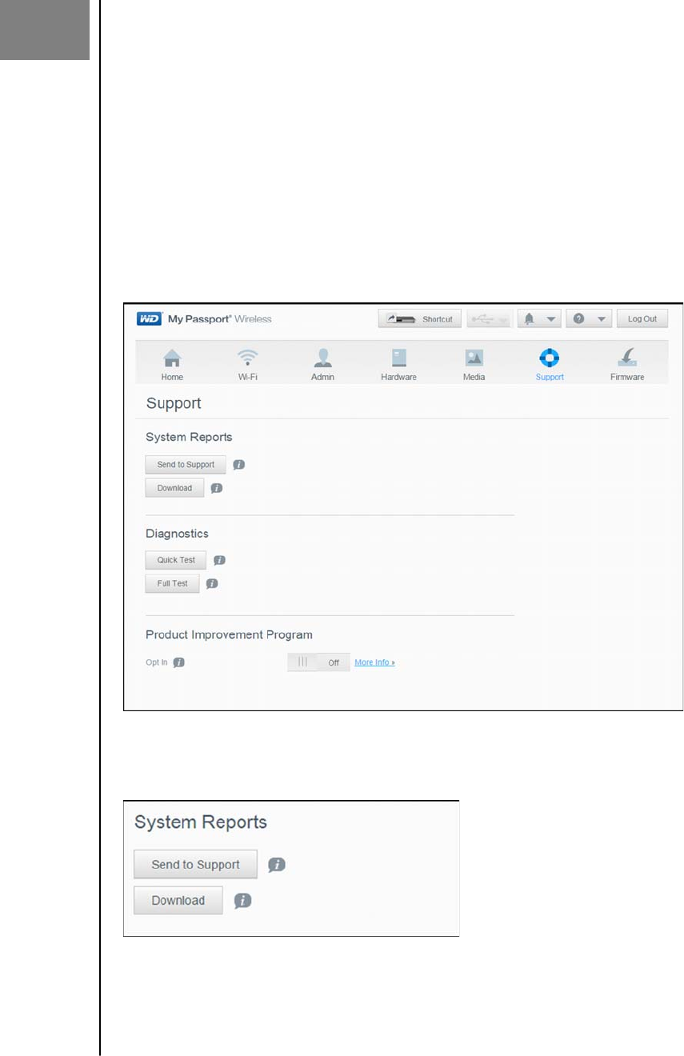Run the Full Test diagnostic
Image resolution: width=684 pixels, height=1056 pixels.
172,583
